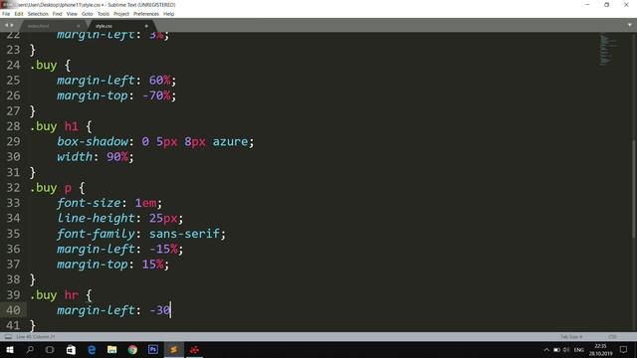Open Windows search from taskbar
Screen dimensions: 637x358
click(30, 349)
